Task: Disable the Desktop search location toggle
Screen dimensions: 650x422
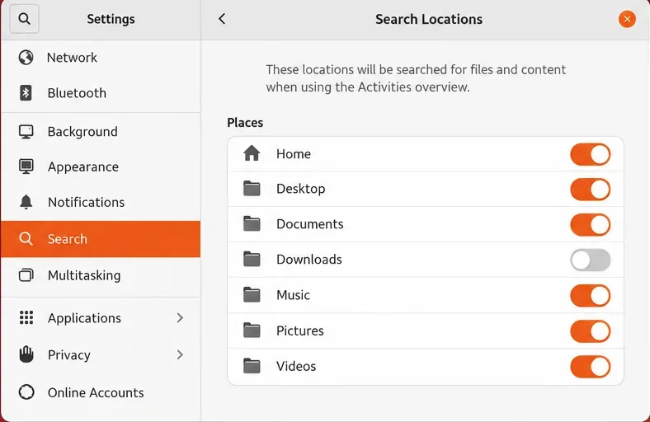Action: (x=591, y=190)
